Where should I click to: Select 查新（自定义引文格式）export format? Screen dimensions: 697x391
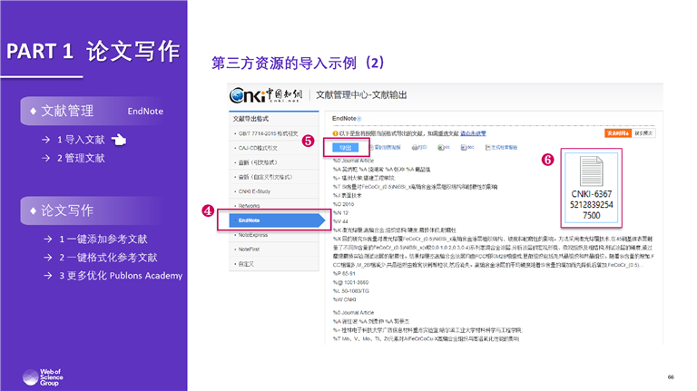pyautogui.click(x=265, y=177)
